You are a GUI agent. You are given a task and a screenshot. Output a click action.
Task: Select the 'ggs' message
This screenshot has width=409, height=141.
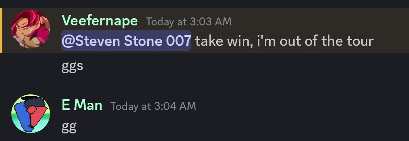72,66
